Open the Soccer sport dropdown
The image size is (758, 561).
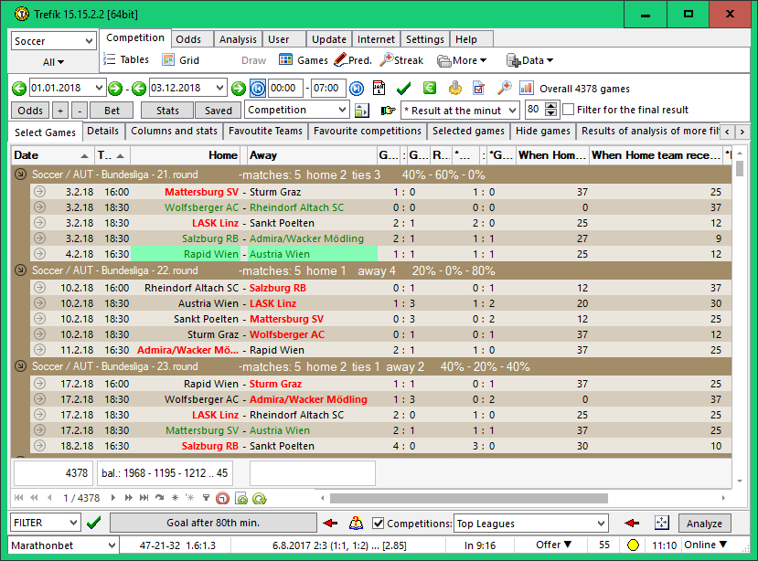point(89,41)
